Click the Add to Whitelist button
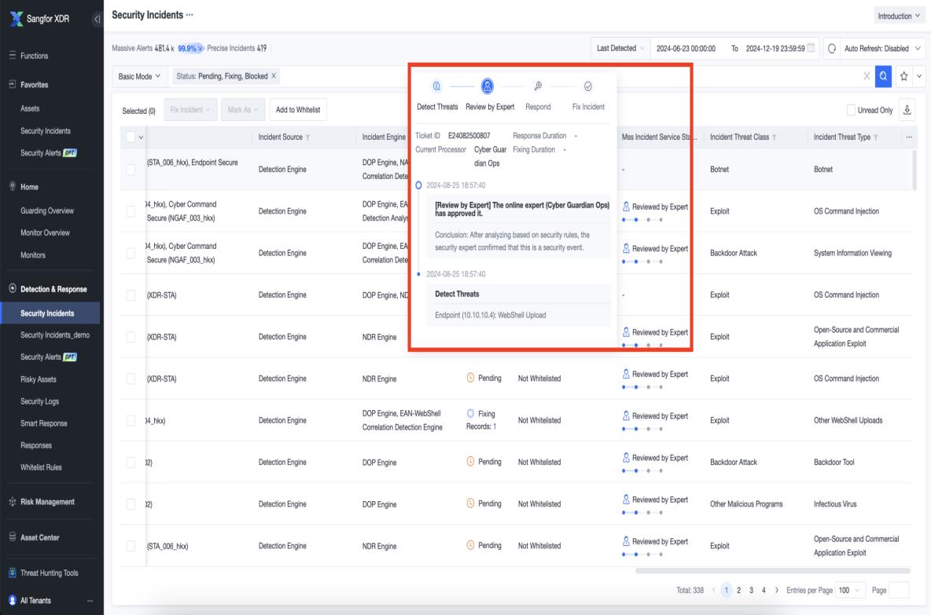This screenshot has width=931, height=615. click(x=298, y=110)
